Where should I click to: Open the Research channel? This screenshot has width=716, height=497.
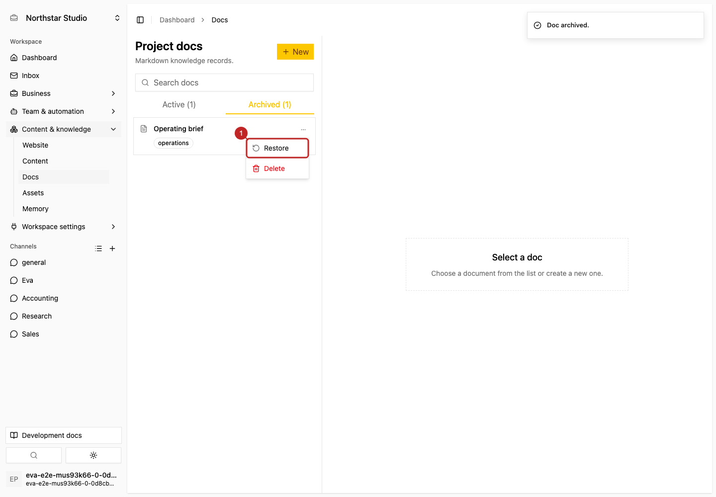click(64, 316)
